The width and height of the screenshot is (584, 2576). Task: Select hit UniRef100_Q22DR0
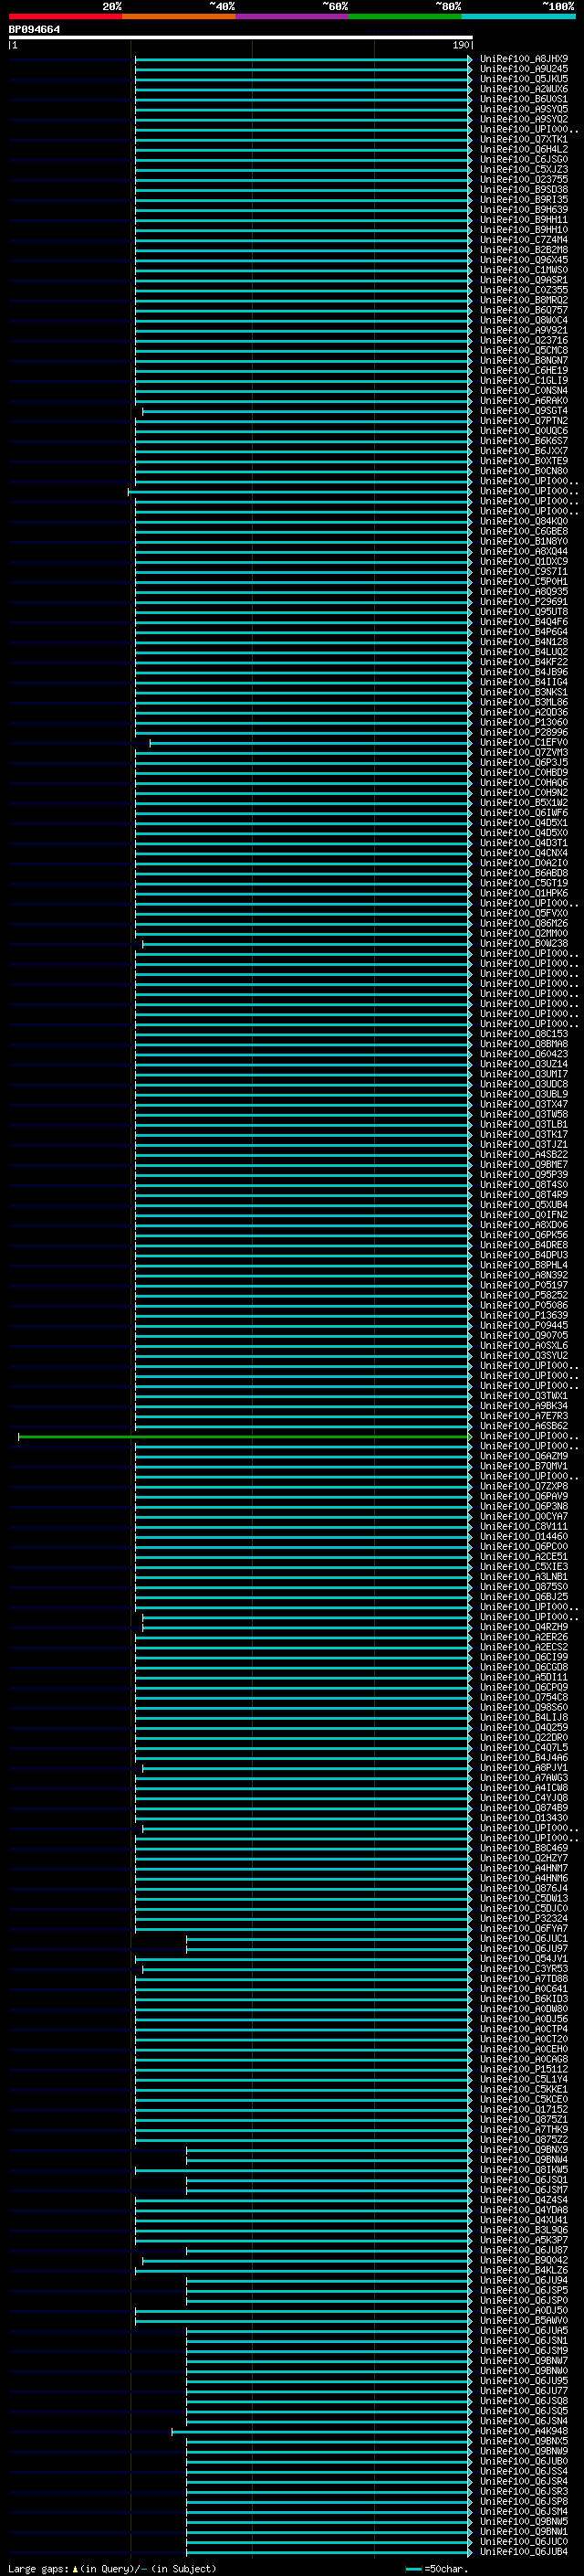pos(524,1738)
